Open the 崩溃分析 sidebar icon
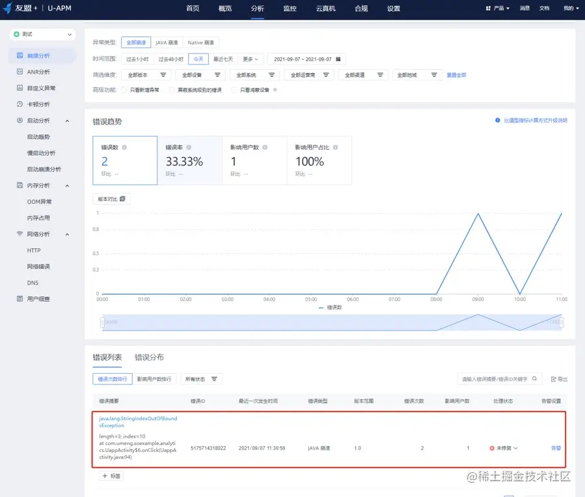 coord(20,55)
